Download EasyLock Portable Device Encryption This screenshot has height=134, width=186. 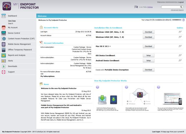point(149,70)
